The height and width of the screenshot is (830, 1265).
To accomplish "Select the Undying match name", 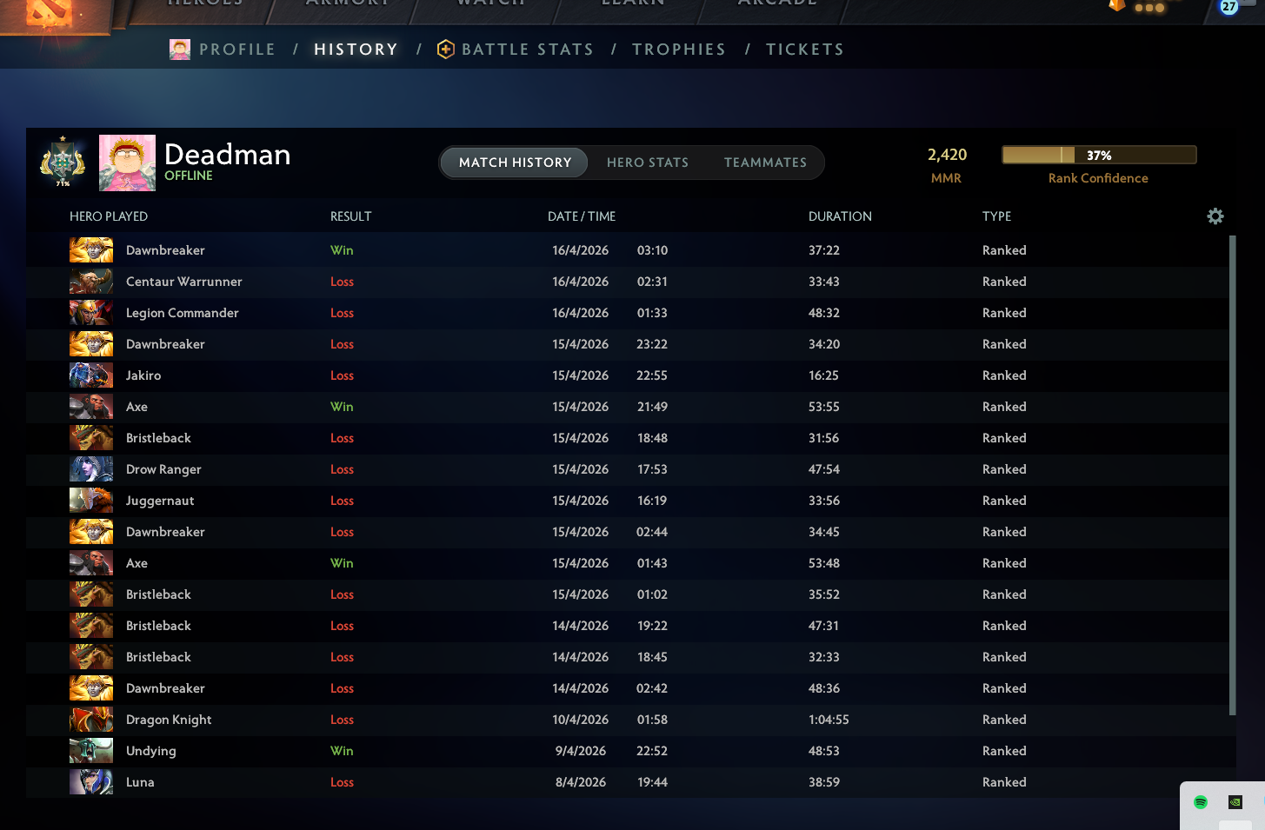I will pyautogui.click(x=151, y=751).
